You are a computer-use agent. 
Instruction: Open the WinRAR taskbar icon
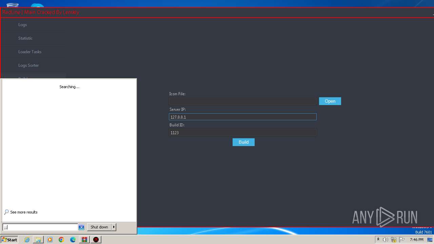84,240
